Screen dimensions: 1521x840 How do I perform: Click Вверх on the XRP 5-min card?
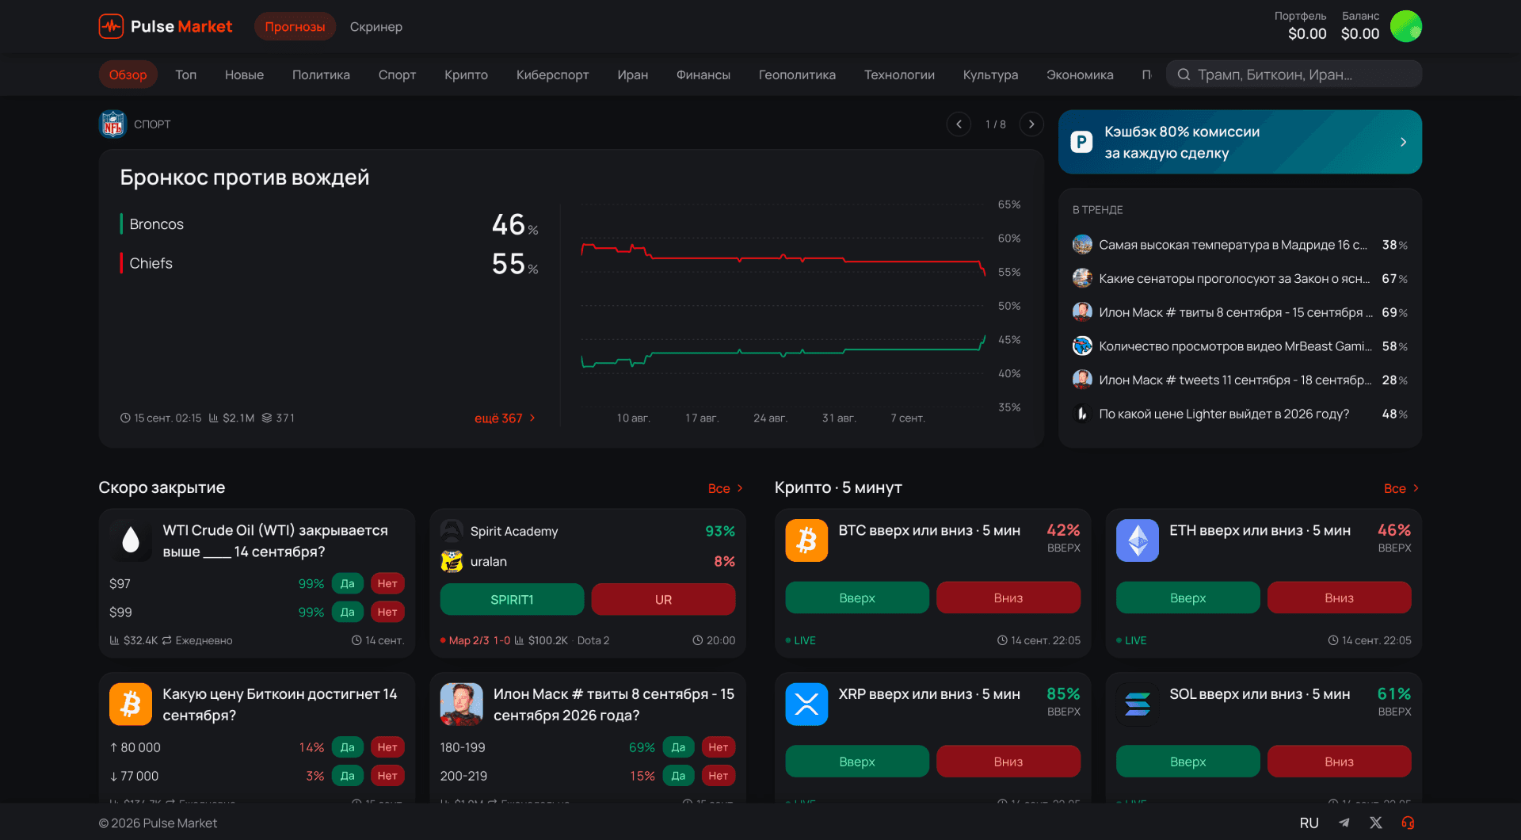pos(857,762)
